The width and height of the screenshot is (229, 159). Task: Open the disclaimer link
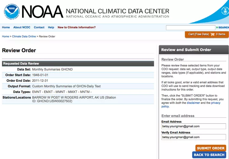point(193,103)
